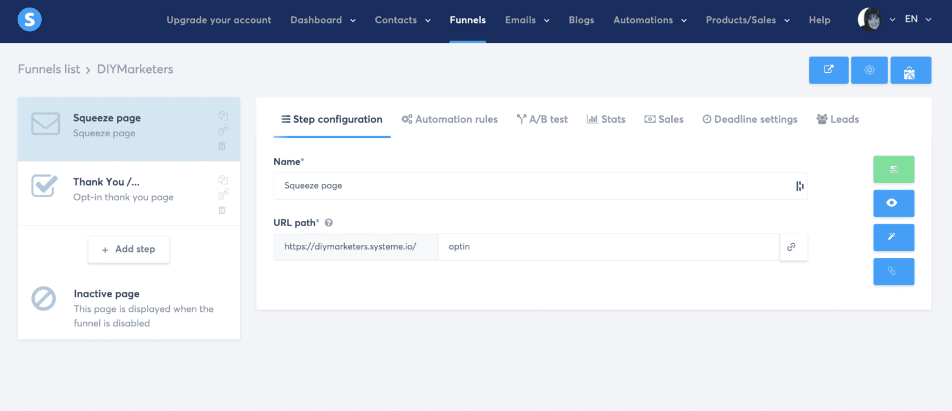Screen dimensions: 952x411
Task: Click the bars icon inside the Name field
Action: (800, 186)
